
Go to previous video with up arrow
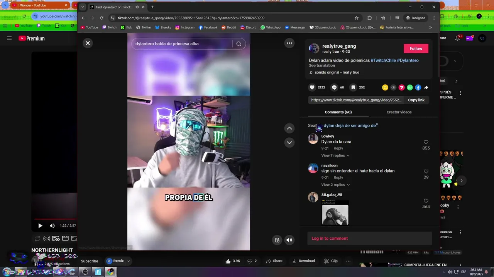point(289,128)
